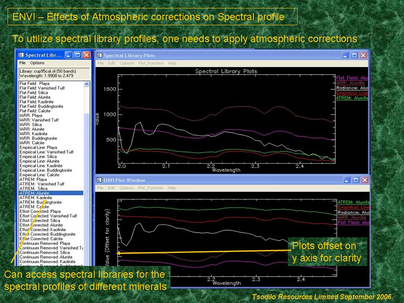Click the Spectral Library Plots window title icon
The width and height of the screenshot is (404, 303).
click(99, 55)
